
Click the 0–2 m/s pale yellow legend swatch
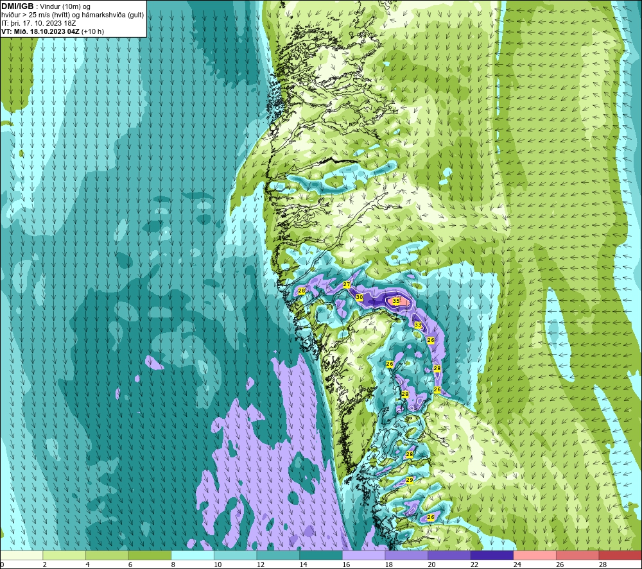pos(21,556)
